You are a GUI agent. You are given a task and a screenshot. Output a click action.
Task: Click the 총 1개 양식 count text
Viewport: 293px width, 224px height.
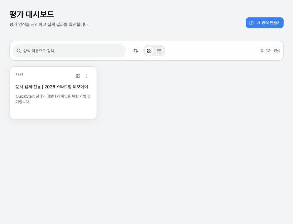(x=270, y=51)
